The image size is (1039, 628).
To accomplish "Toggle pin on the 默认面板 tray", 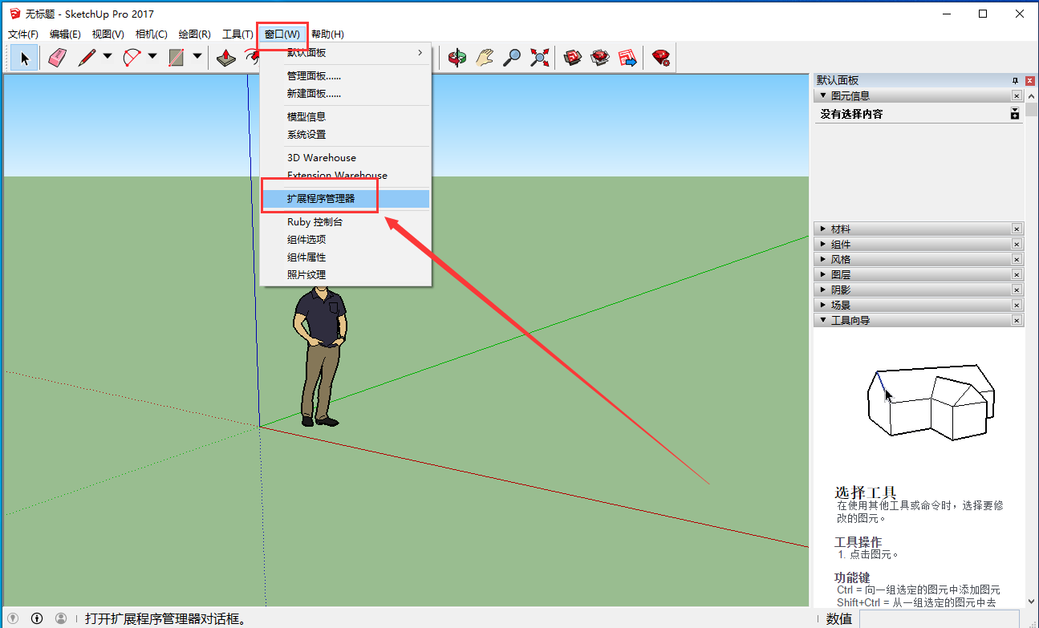I will click(x=1015, y=80).
